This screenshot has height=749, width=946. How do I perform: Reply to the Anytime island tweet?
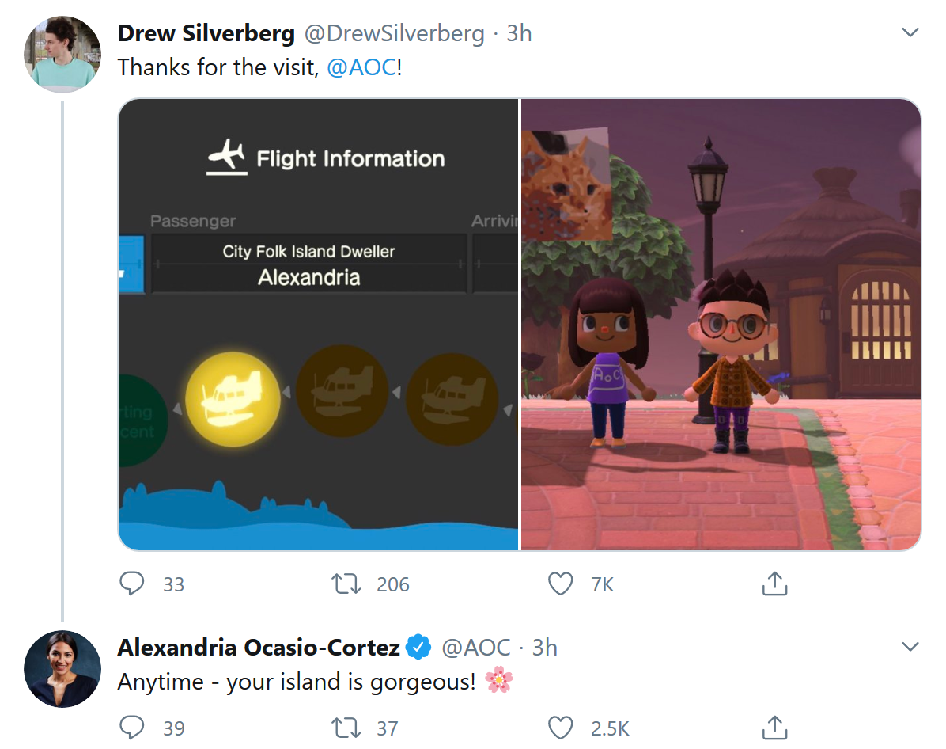[x=131, y=728]
